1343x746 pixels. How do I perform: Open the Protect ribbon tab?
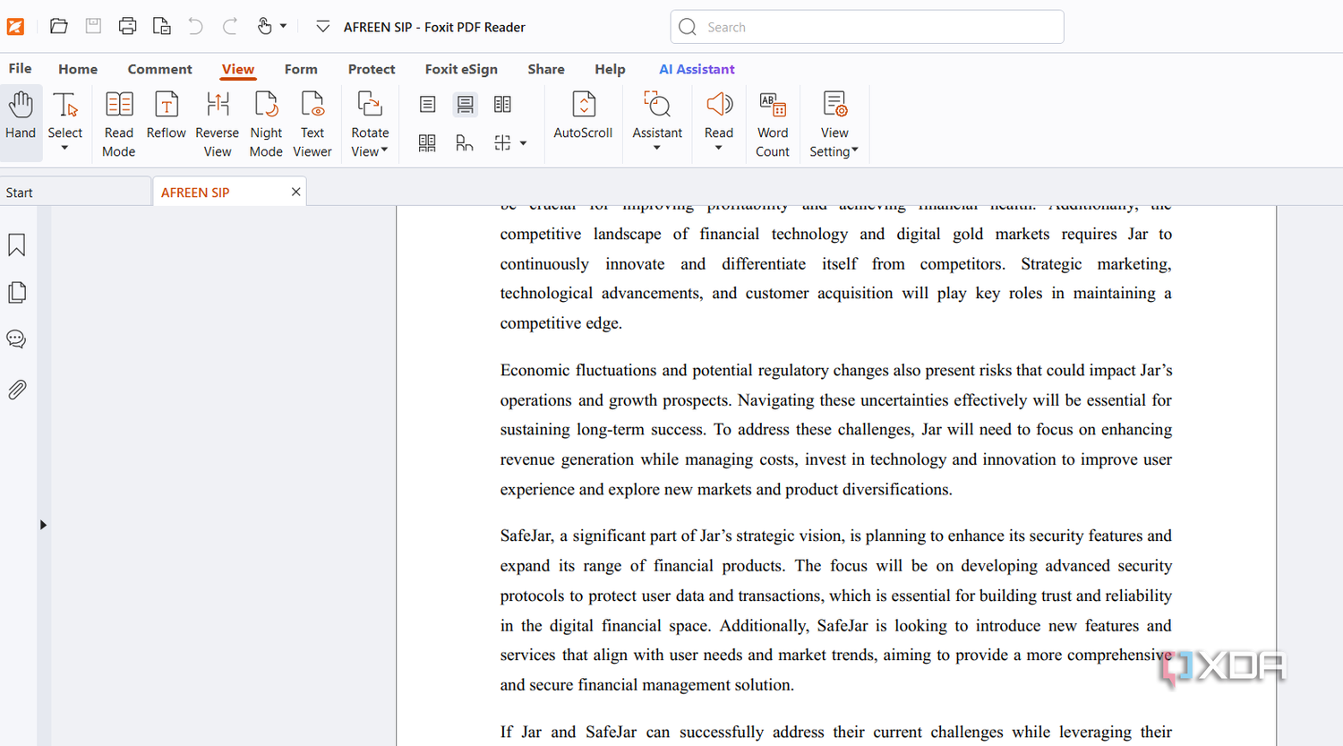[x=372, y=69]
